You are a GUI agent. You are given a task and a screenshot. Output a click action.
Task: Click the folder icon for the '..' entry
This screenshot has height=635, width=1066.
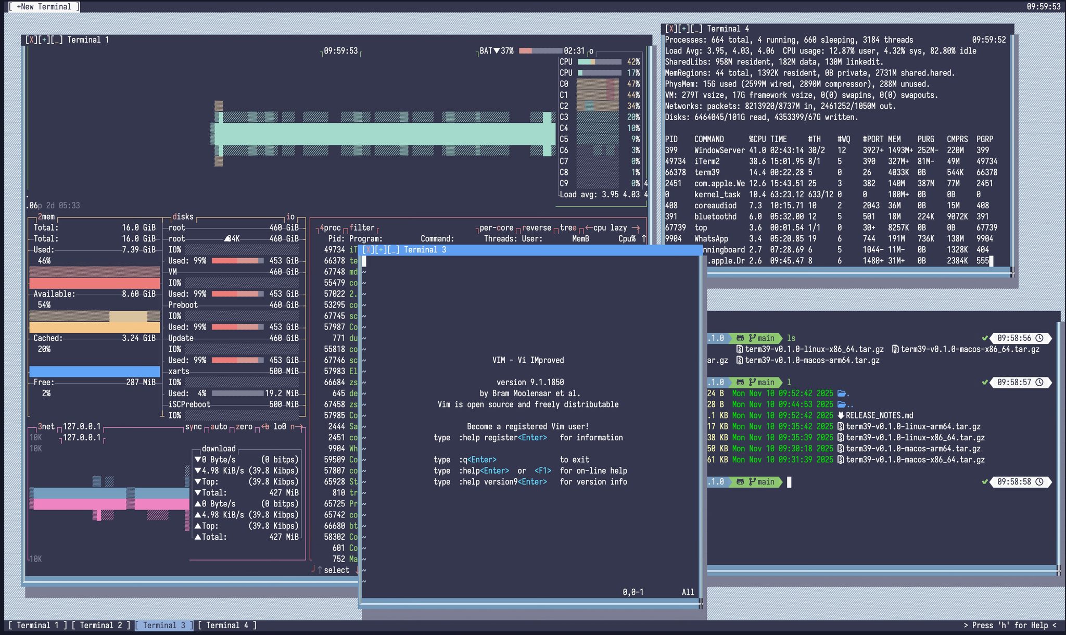(x=842, y=404)
